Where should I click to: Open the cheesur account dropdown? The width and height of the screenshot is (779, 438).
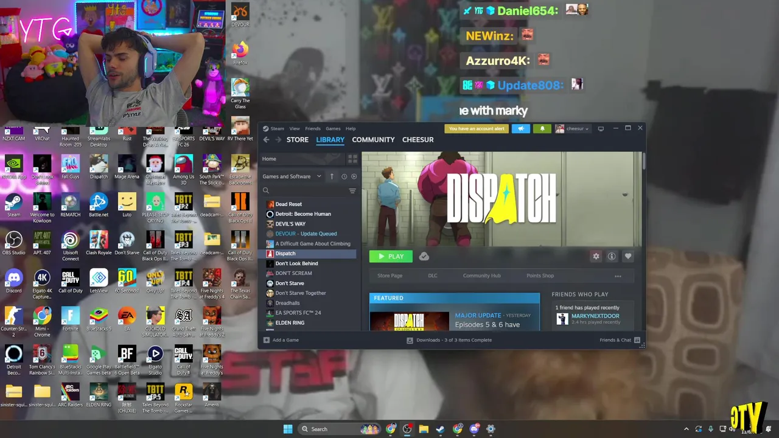tap(572, 128)
